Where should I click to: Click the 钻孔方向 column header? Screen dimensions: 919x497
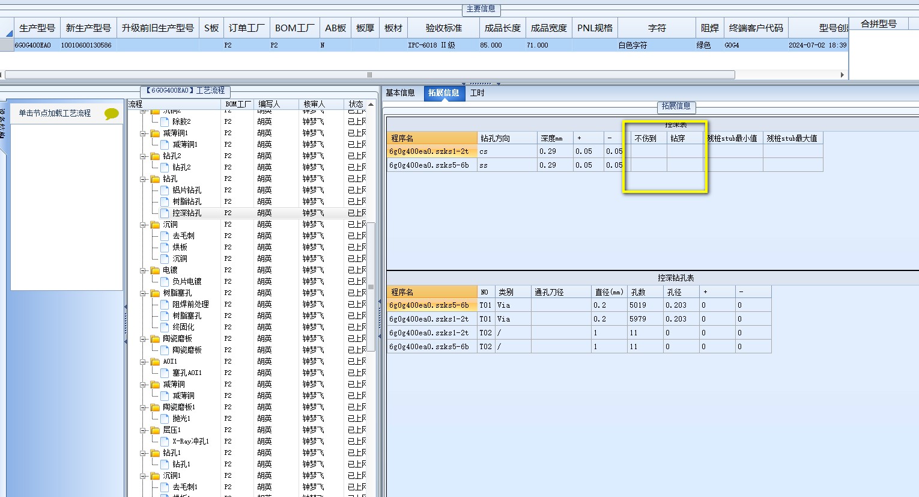point(508,138)
